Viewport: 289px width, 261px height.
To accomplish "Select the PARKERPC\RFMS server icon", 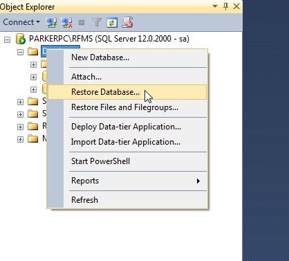I will [20, 39].
